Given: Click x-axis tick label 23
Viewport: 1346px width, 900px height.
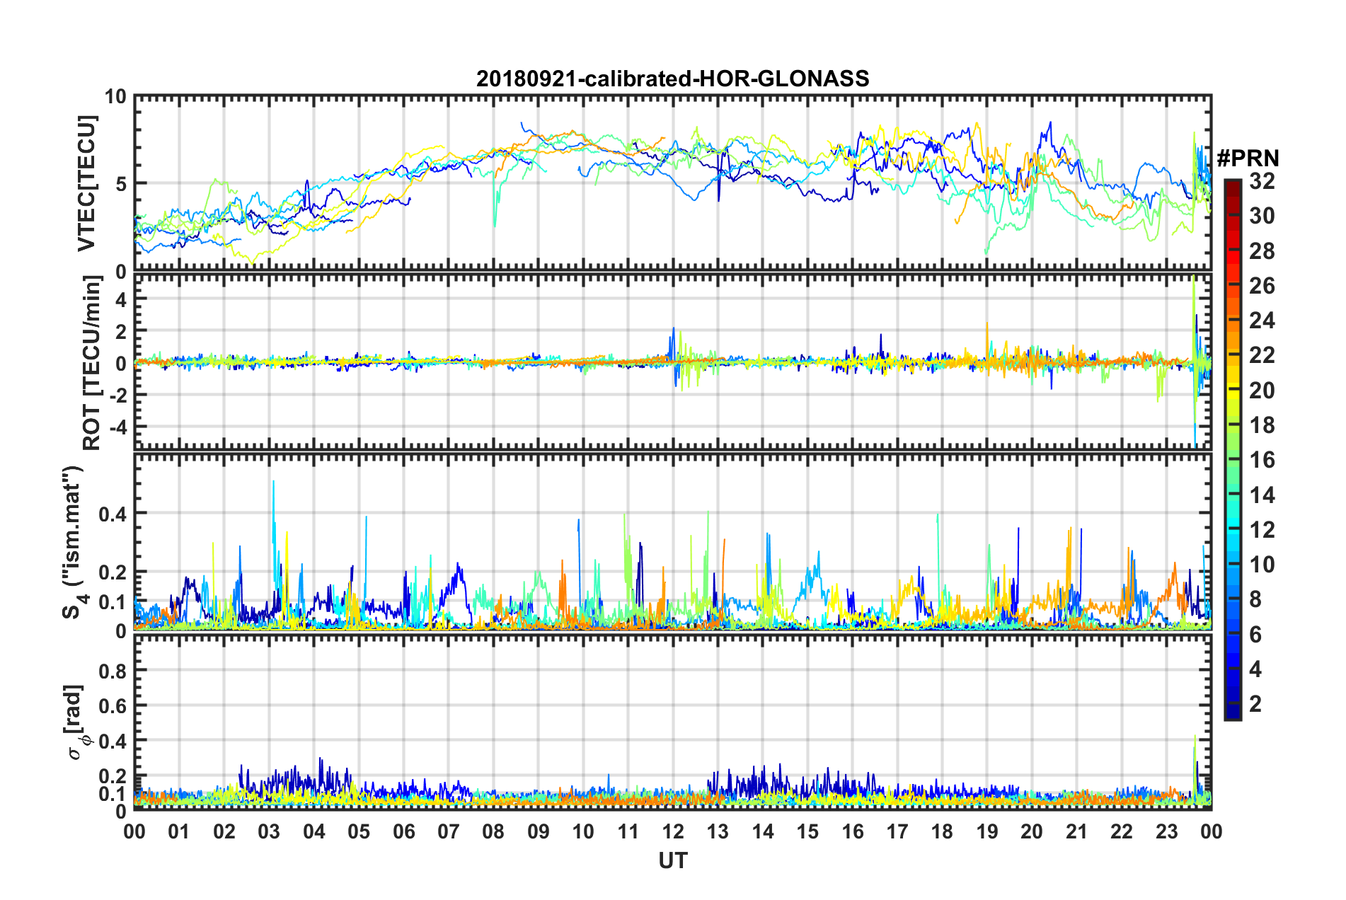Looking at the screenshot, I should click(x=1167, y=831).
